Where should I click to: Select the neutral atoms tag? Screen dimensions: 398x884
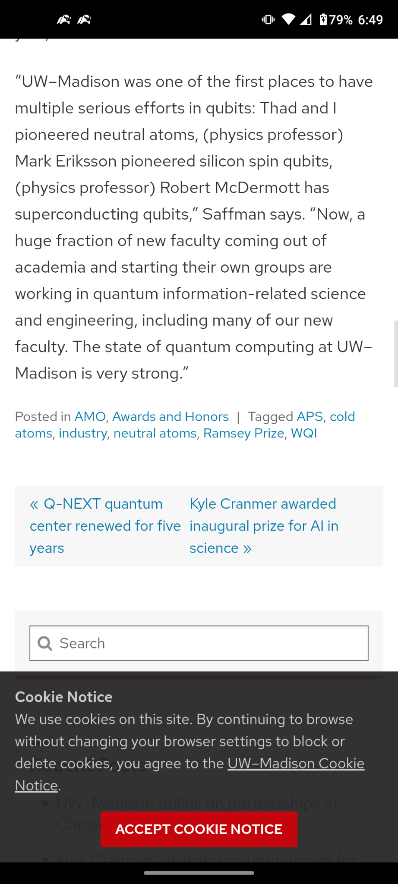(155, 433)
